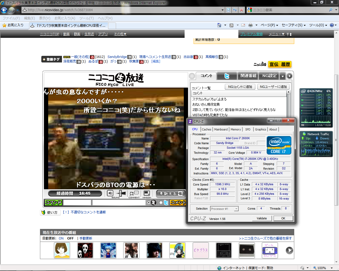The height and width of the screenshot is (271, 339).
Task: Click the IE back navigation button
Action: click(x=4, y=10)
